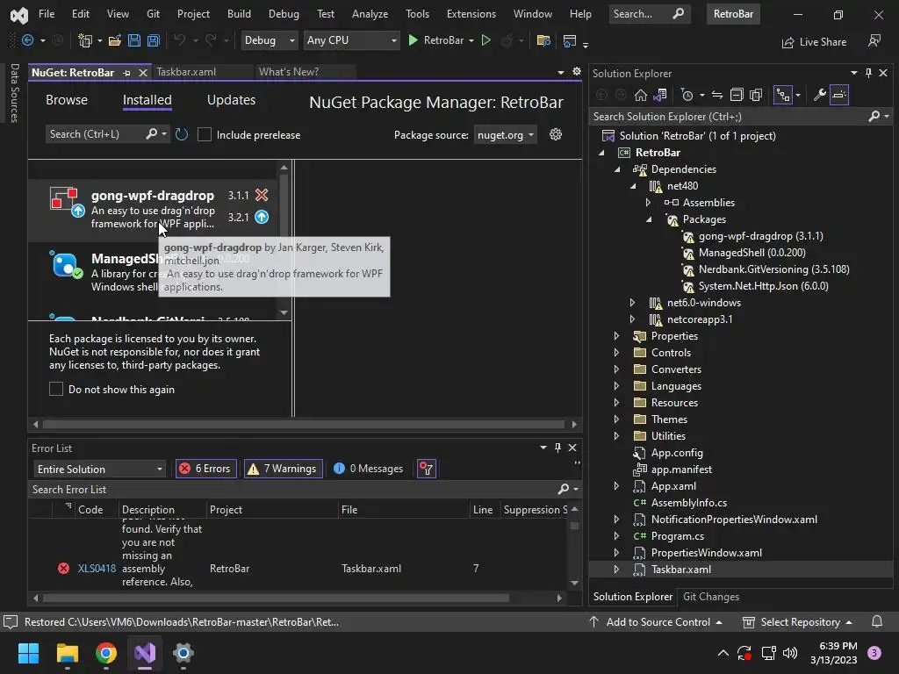Switch between solutions and folder views icon
Viewport: 899px width, 674px height.
[660, 95]
